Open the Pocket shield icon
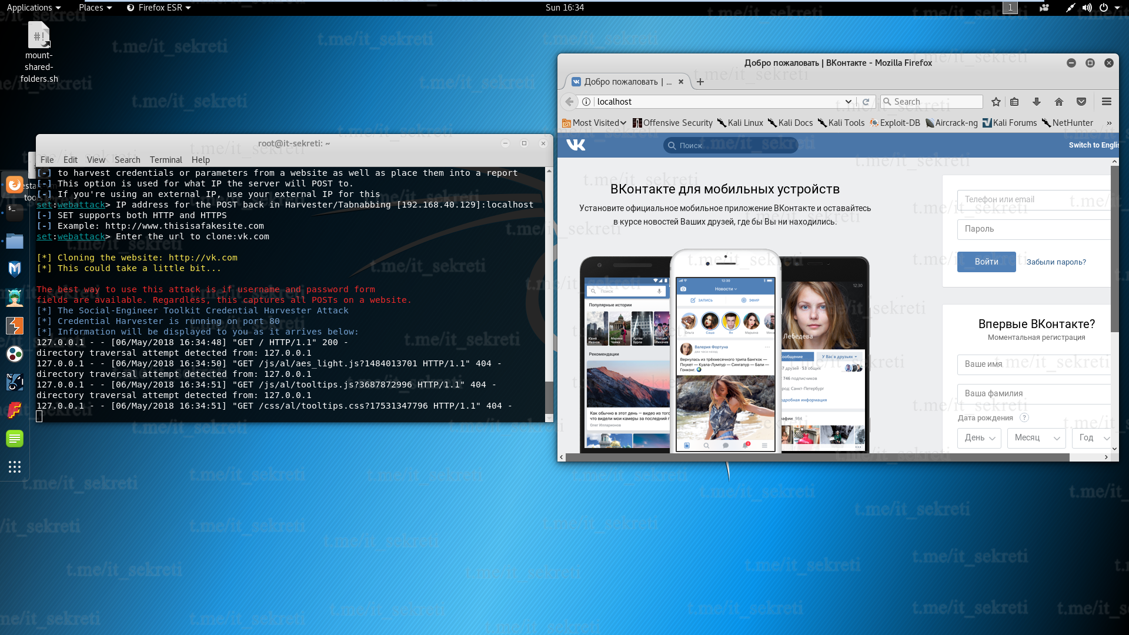This screenshot has height=635, width=1129. click(1081, 102)
